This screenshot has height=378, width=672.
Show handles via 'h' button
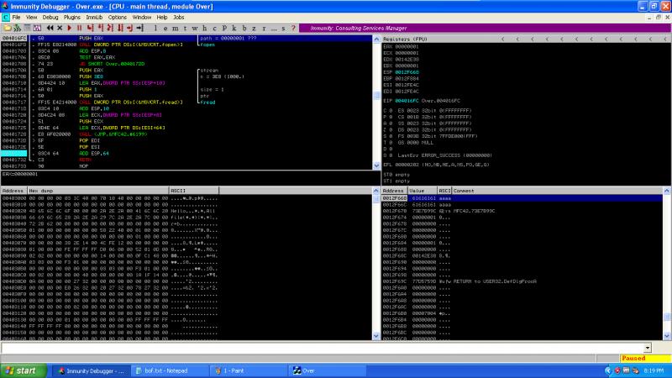coord(204,28)
